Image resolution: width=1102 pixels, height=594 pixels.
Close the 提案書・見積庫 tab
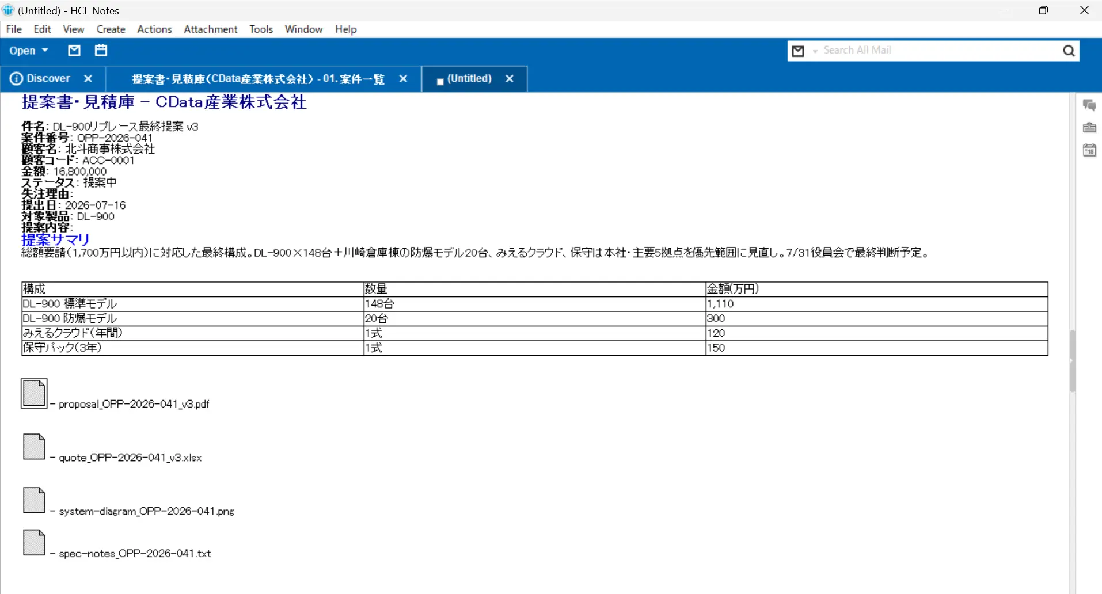point(403,79)
